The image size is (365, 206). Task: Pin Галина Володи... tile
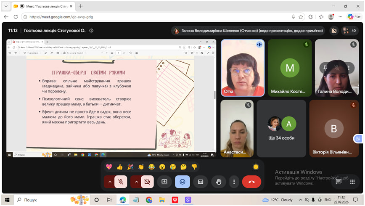click(325, 68)
